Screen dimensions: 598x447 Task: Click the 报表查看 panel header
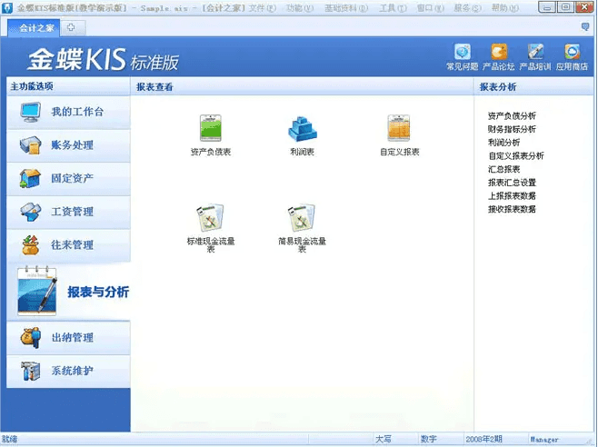pyautogui.click(x=154, y=87)
